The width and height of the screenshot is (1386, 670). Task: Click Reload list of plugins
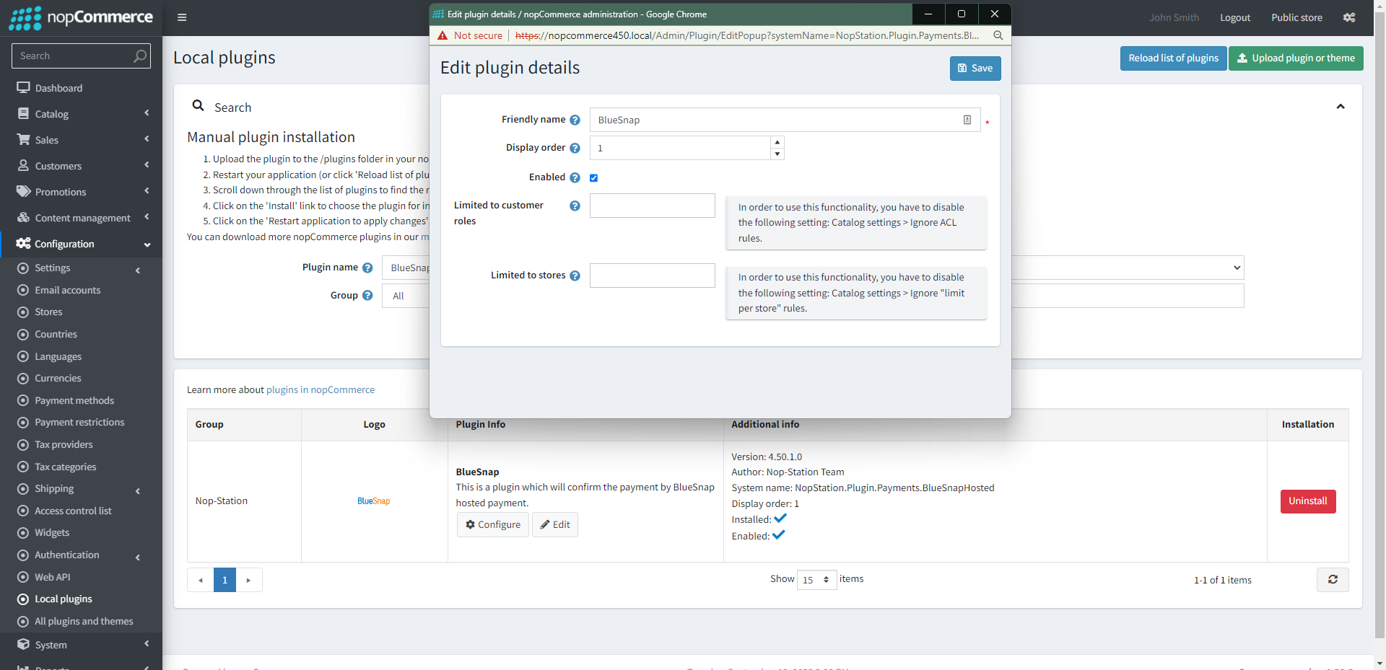tap(1173, 58)
